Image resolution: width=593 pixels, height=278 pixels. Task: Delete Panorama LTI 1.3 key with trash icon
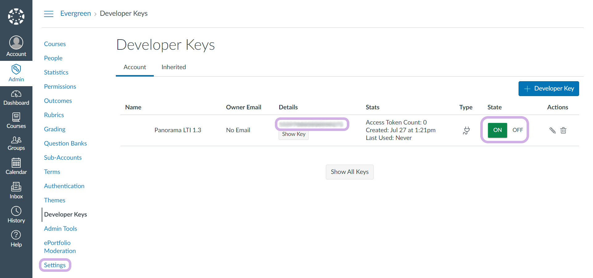tap(563, 130)
